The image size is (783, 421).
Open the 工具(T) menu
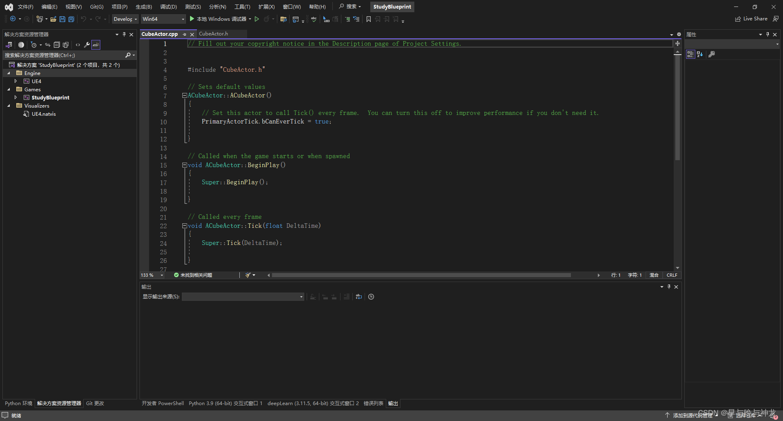[x=242, y=7]
